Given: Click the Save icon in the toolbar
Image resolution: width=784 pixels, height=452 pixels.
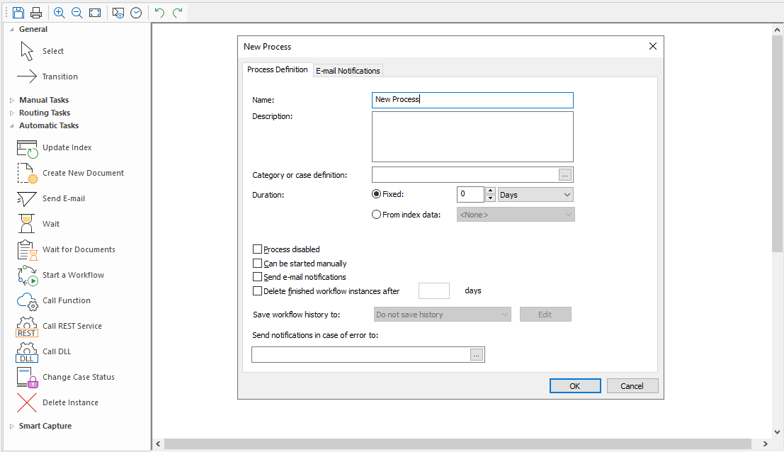Looking at the screenshot, I should [18, 13].
